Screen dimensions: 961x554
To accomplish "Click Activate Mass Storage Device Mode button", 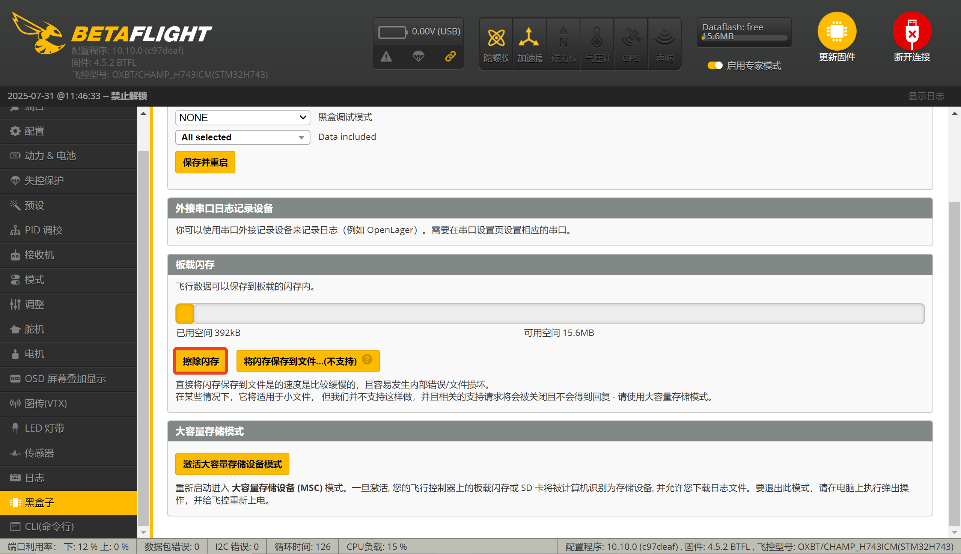I will (x=232, y=464).
